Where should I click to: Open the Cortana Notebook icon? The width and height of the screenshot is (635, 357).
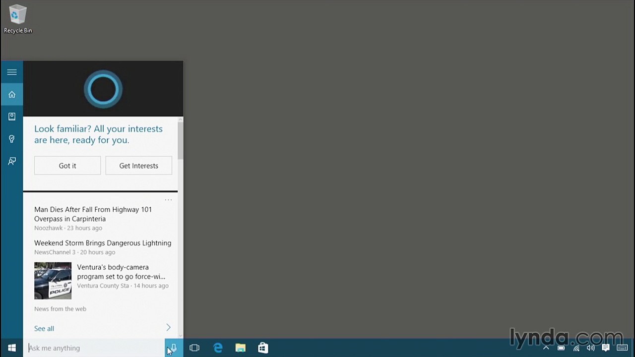12,117
